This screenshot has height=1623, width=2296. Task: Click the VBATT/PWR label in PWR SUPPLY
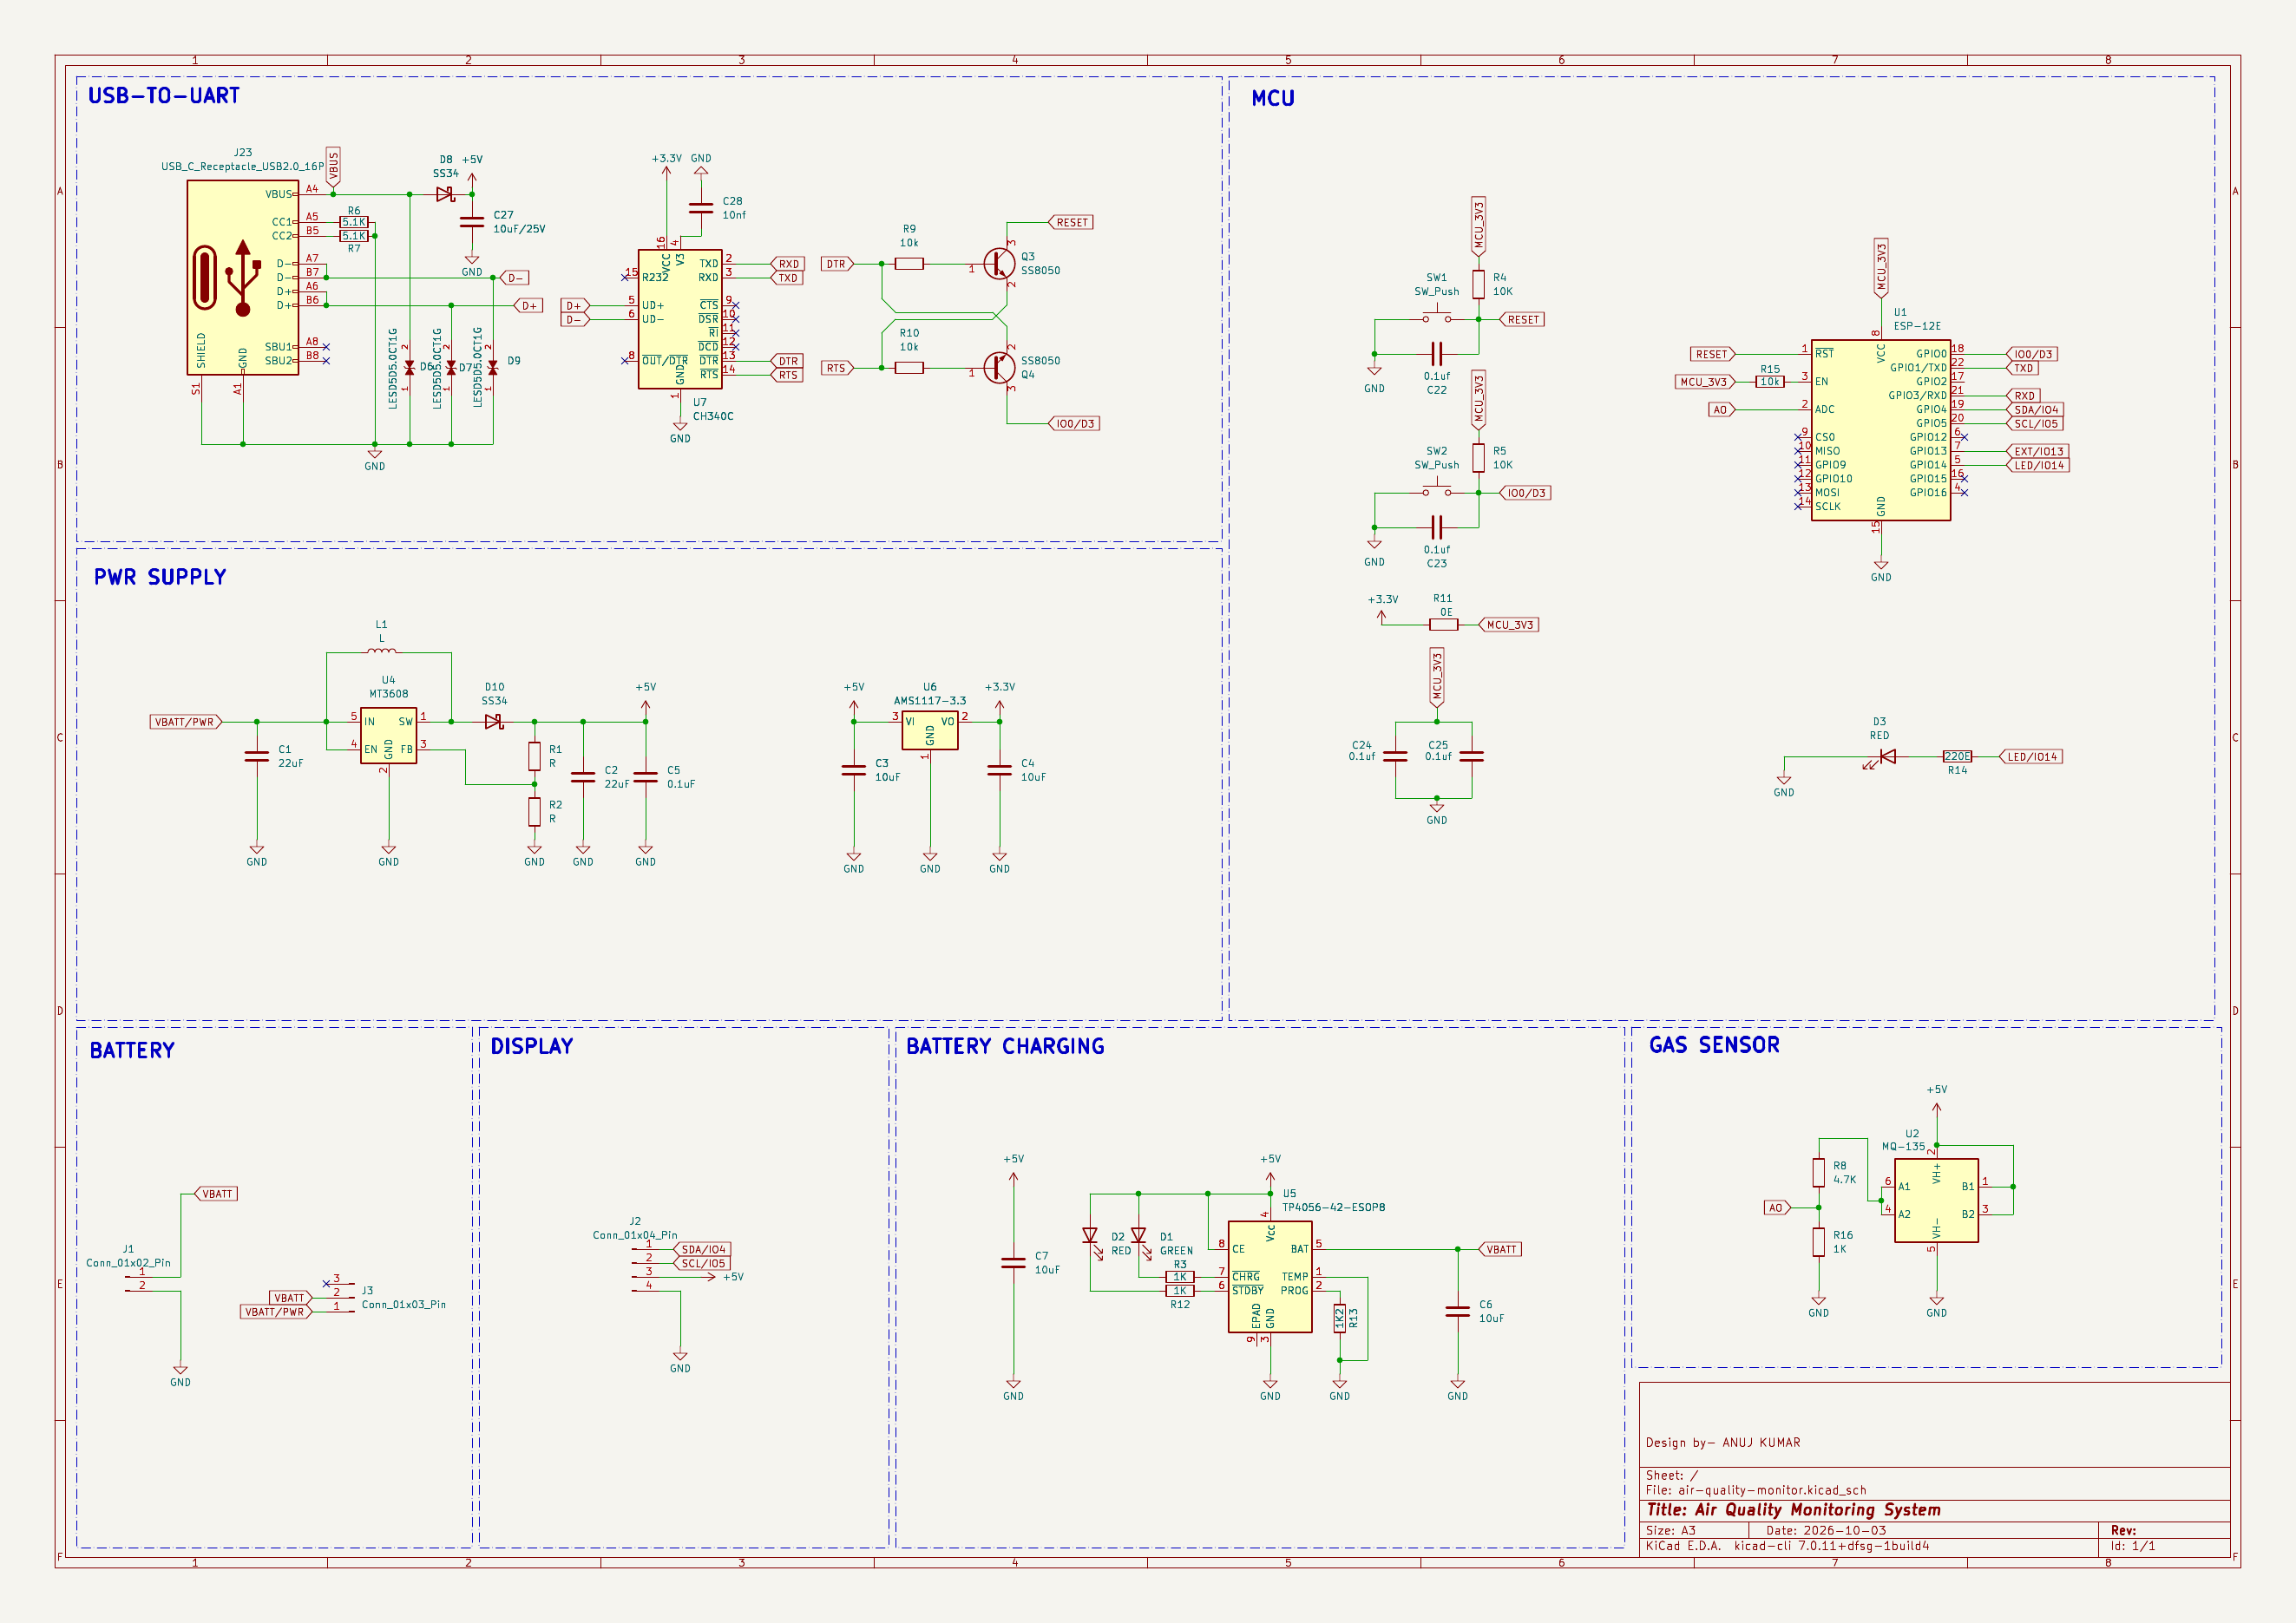tap(186, 722)
